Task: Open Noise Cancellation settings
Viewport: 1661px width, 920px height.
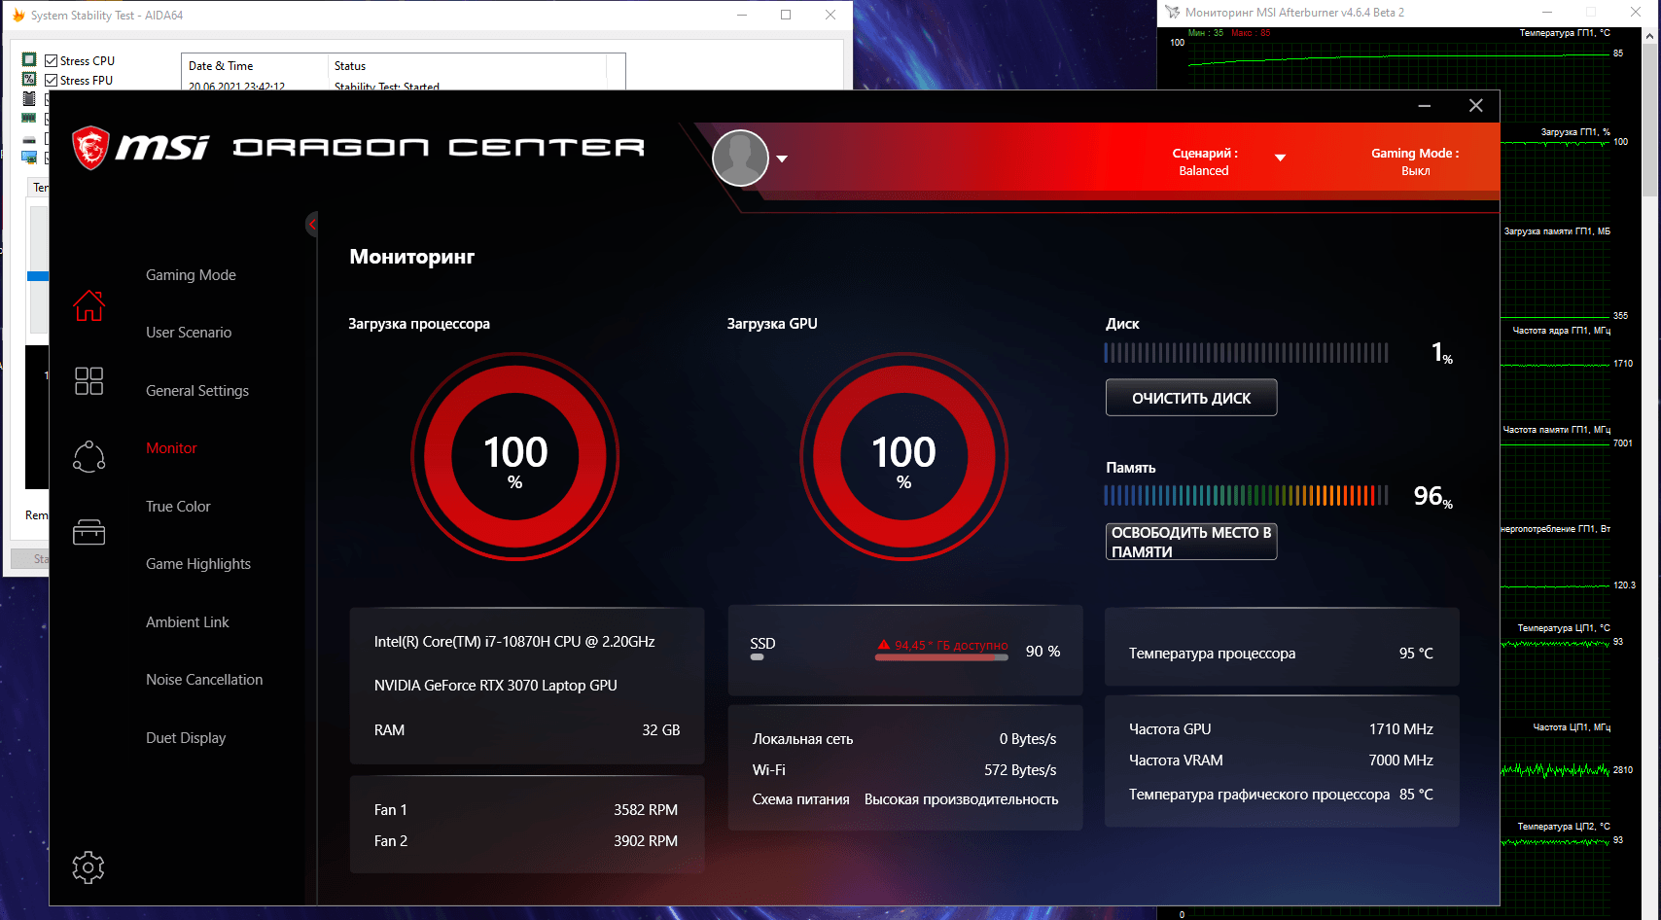Action: point(204,680)
